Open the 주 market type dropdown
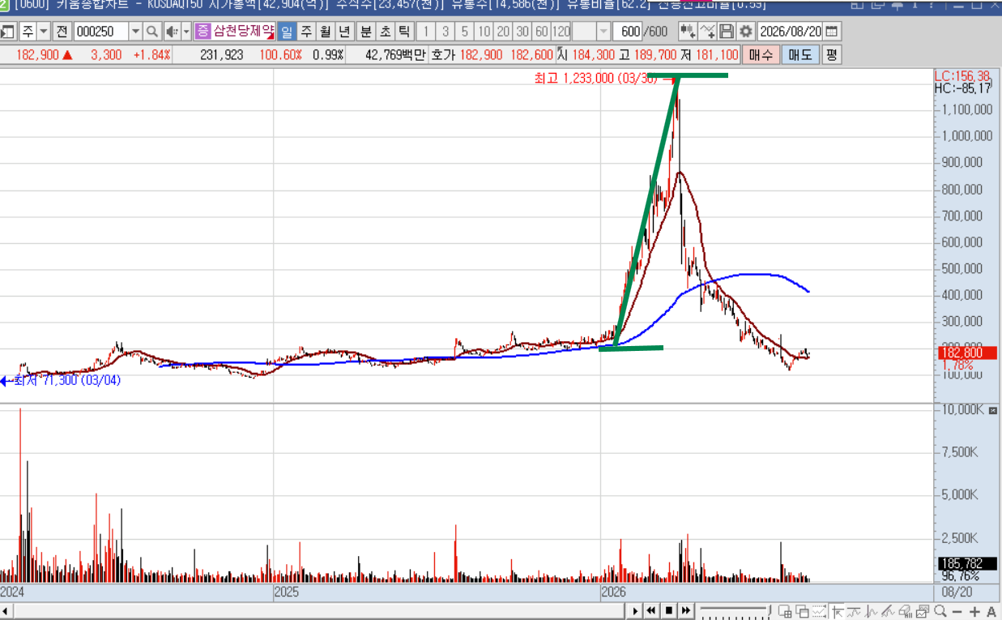 pyautogui.click(x=43, y=32)
